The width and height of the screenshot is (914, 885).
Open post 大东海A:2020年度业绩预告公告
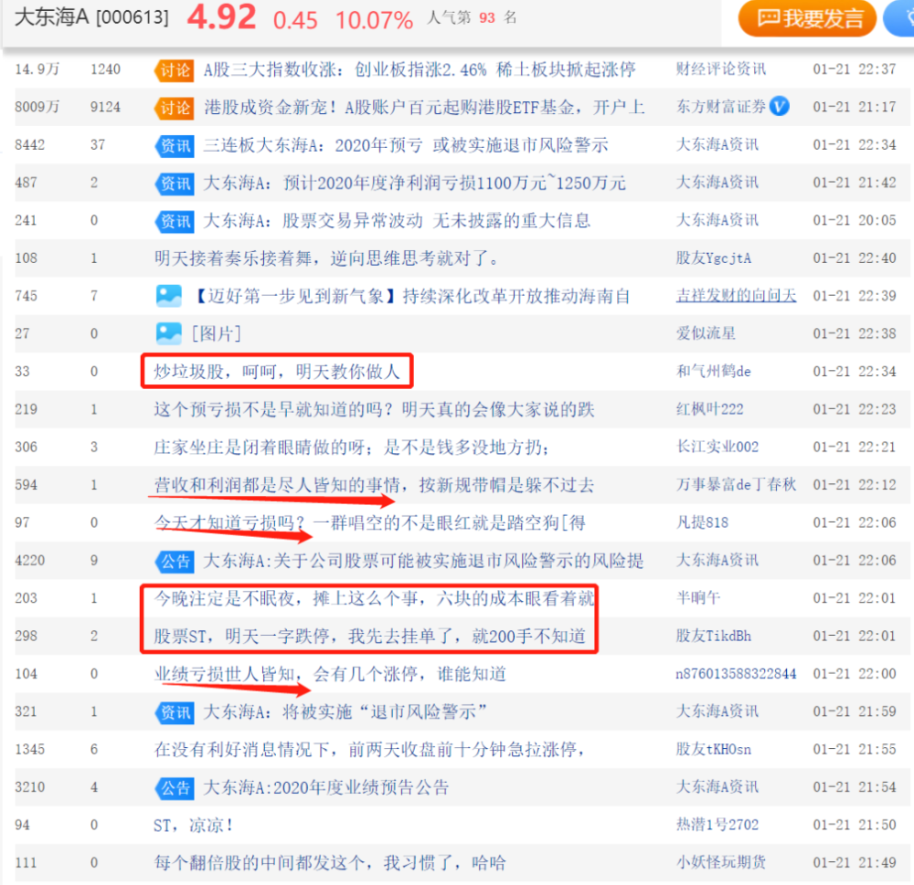tap(326, 787)
